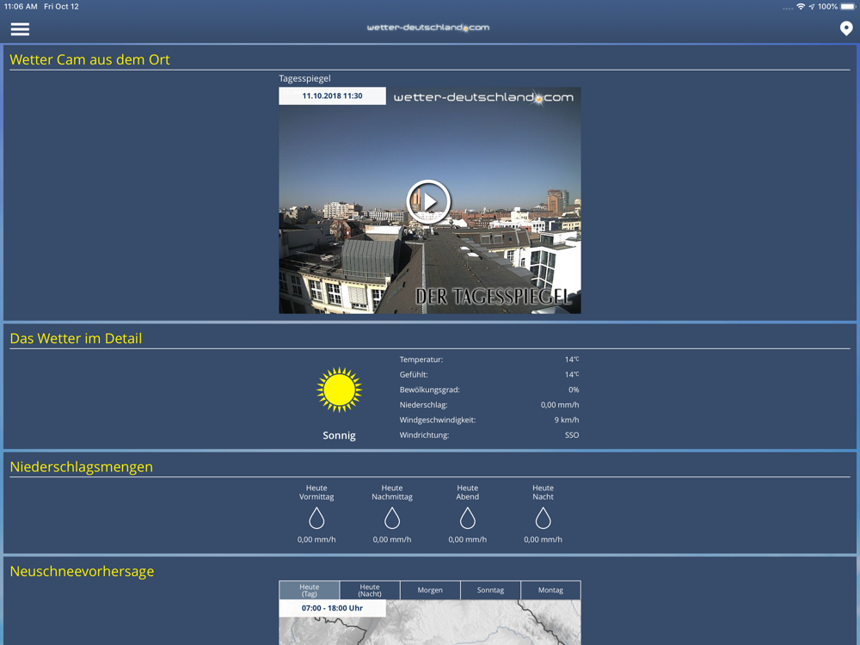Open the hamburger menu
The width and height of the screenshot is (860, 645).
[20, 29]
